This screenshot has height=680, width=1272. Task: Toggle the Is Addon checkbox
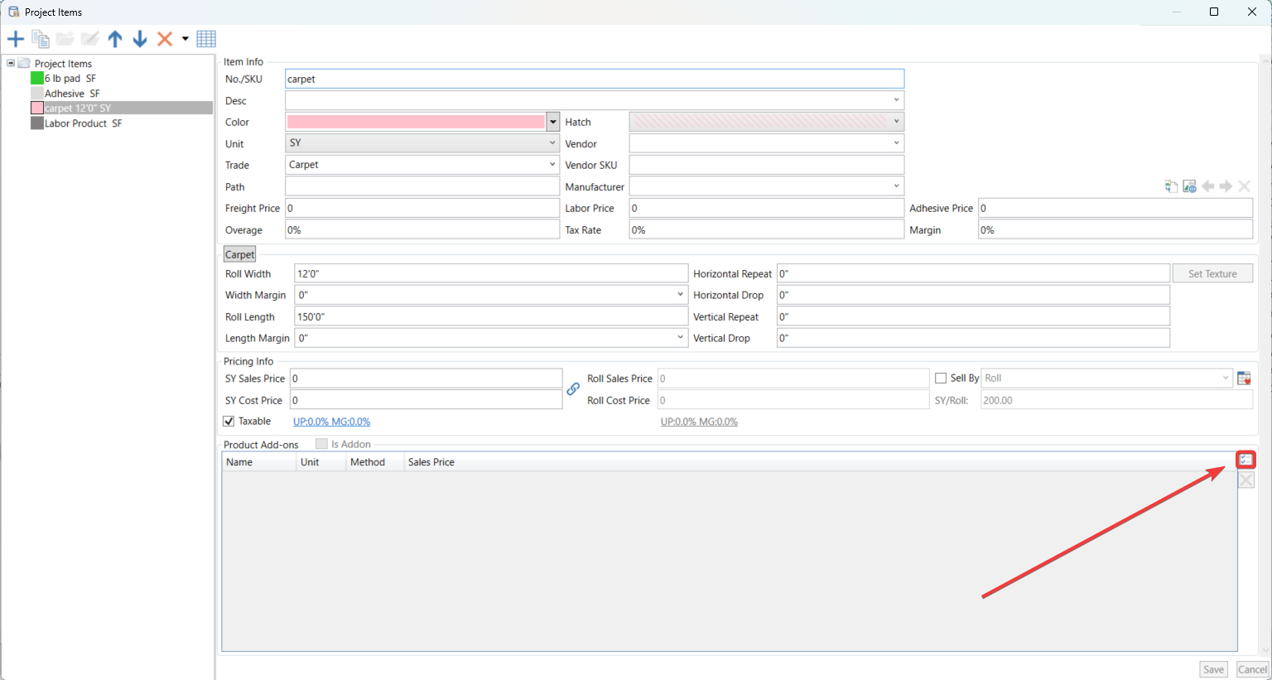click(321, 444)
